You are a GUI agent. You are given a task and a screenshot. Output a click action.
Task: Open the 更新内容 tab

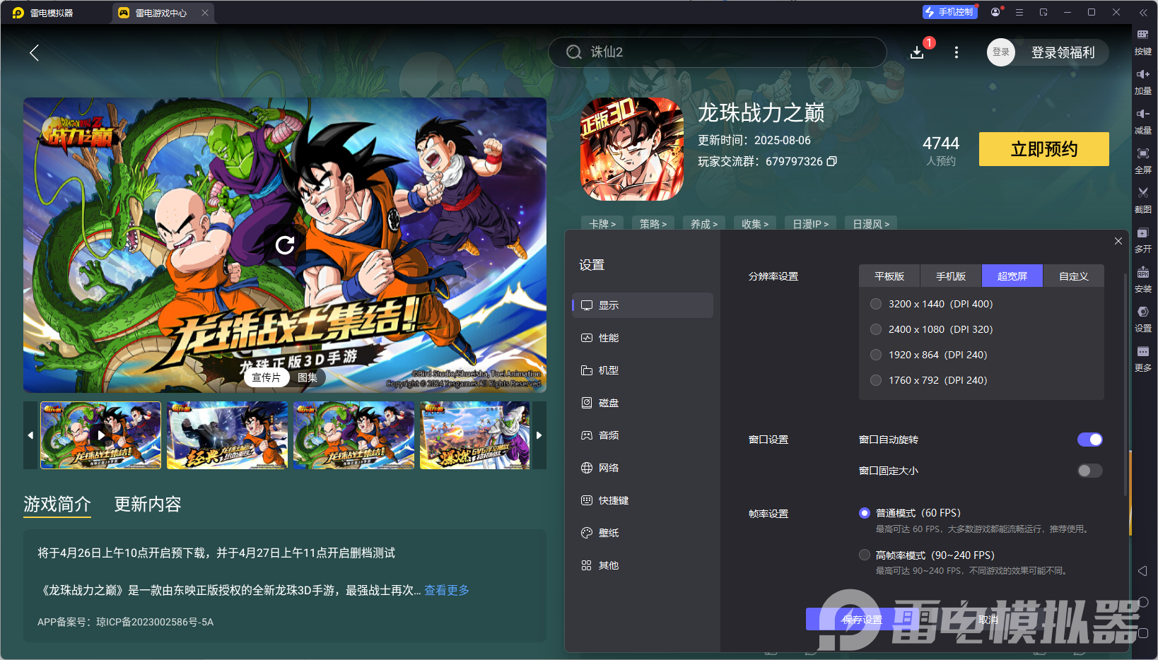(x=148, y=504)
